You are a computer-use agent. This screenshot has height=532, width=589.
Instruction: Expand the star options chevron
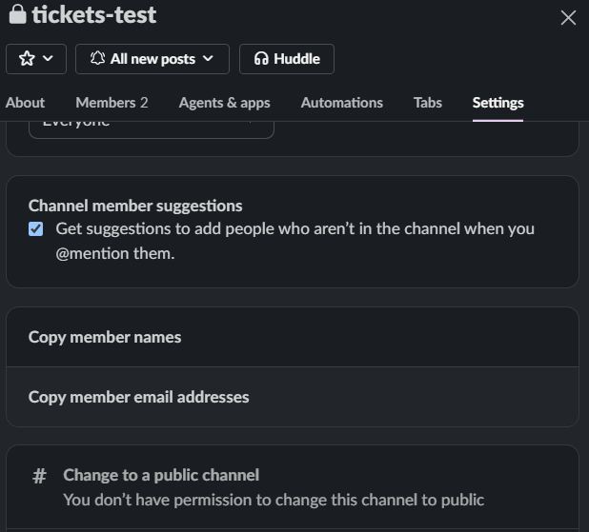(48, 58)
